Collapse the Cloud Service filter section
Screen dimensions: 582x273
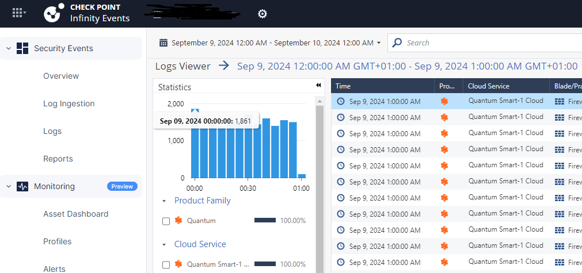click(164, 245)
